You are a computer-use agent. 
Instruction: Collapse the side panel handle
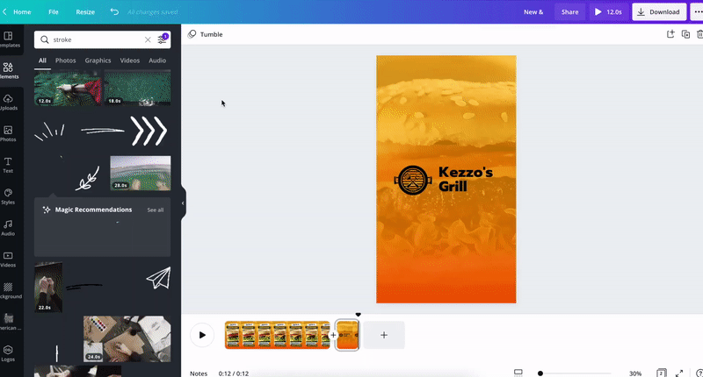tap(183, 203)
